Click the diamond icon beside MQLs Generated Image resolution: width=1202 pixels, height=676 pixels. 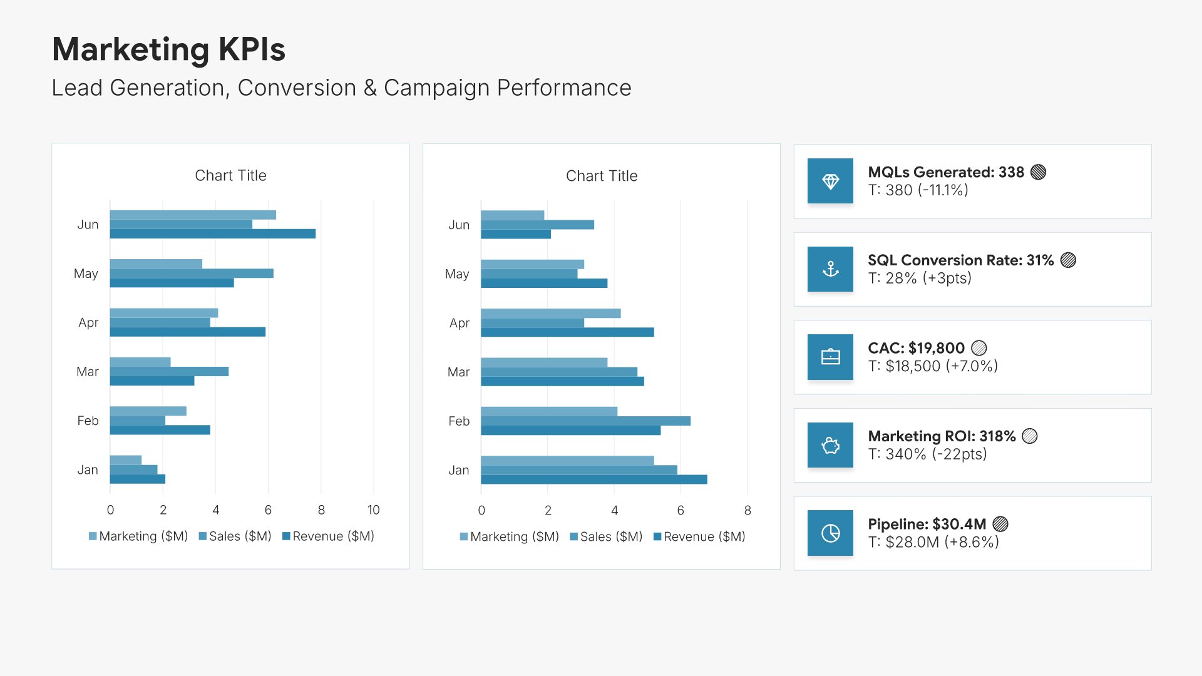[830, 182]
